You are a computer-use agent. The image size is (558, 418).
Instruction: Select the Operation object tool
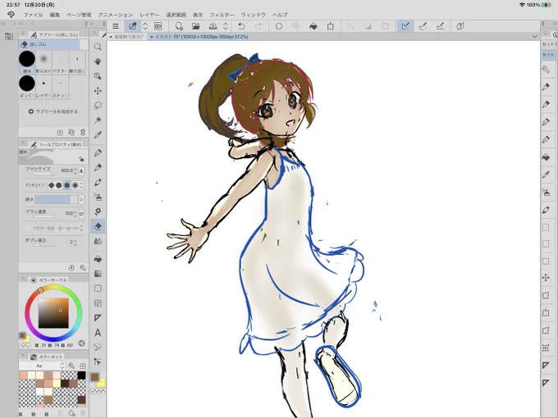tap(98, 76)
